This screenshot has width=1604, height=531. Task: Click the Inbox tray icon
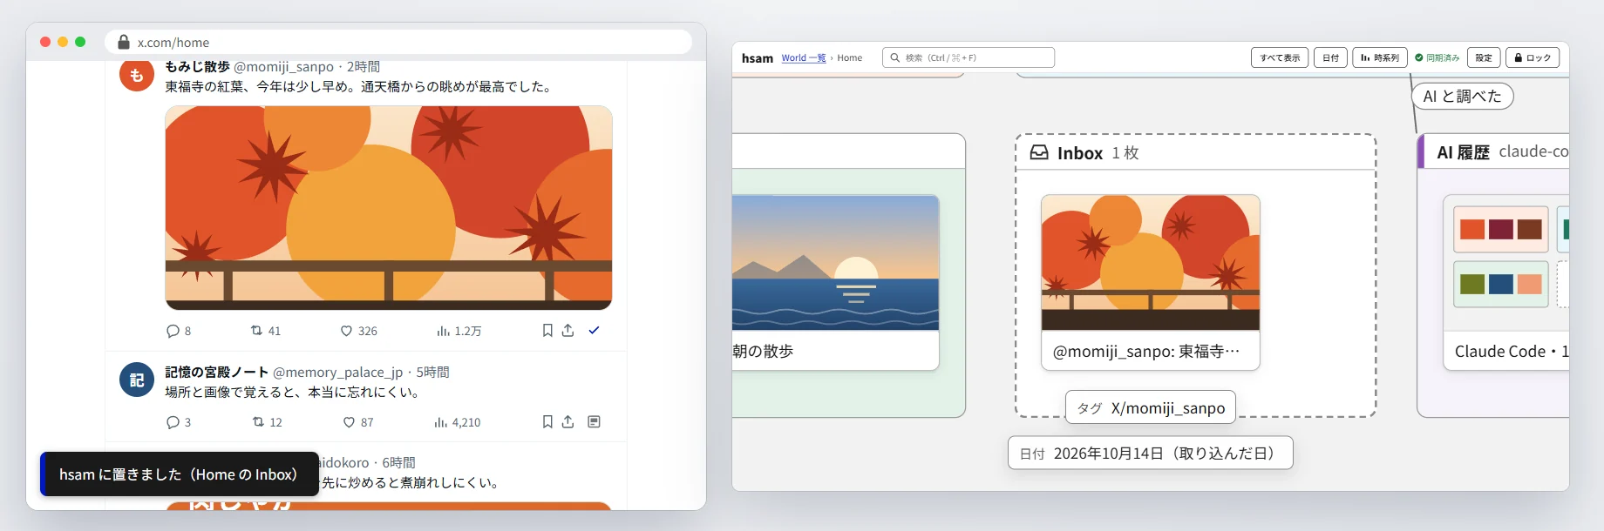pos(1039,152)
